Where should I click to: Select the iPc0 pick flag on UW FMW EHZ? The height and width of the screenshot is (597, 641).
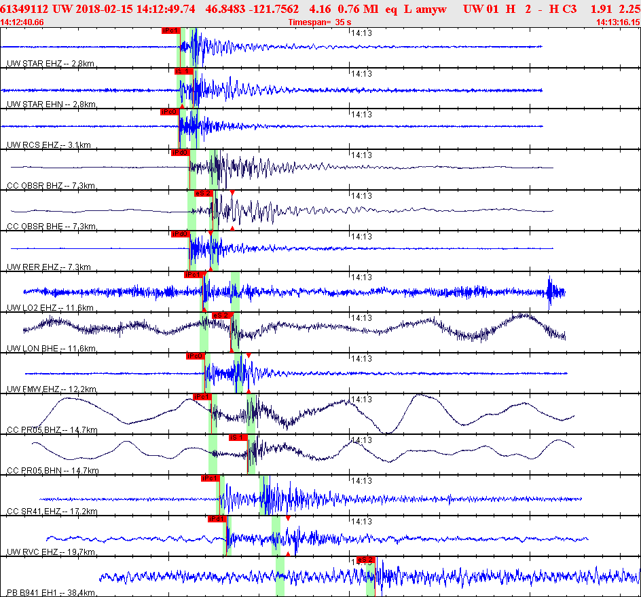[x=194, y=355]
